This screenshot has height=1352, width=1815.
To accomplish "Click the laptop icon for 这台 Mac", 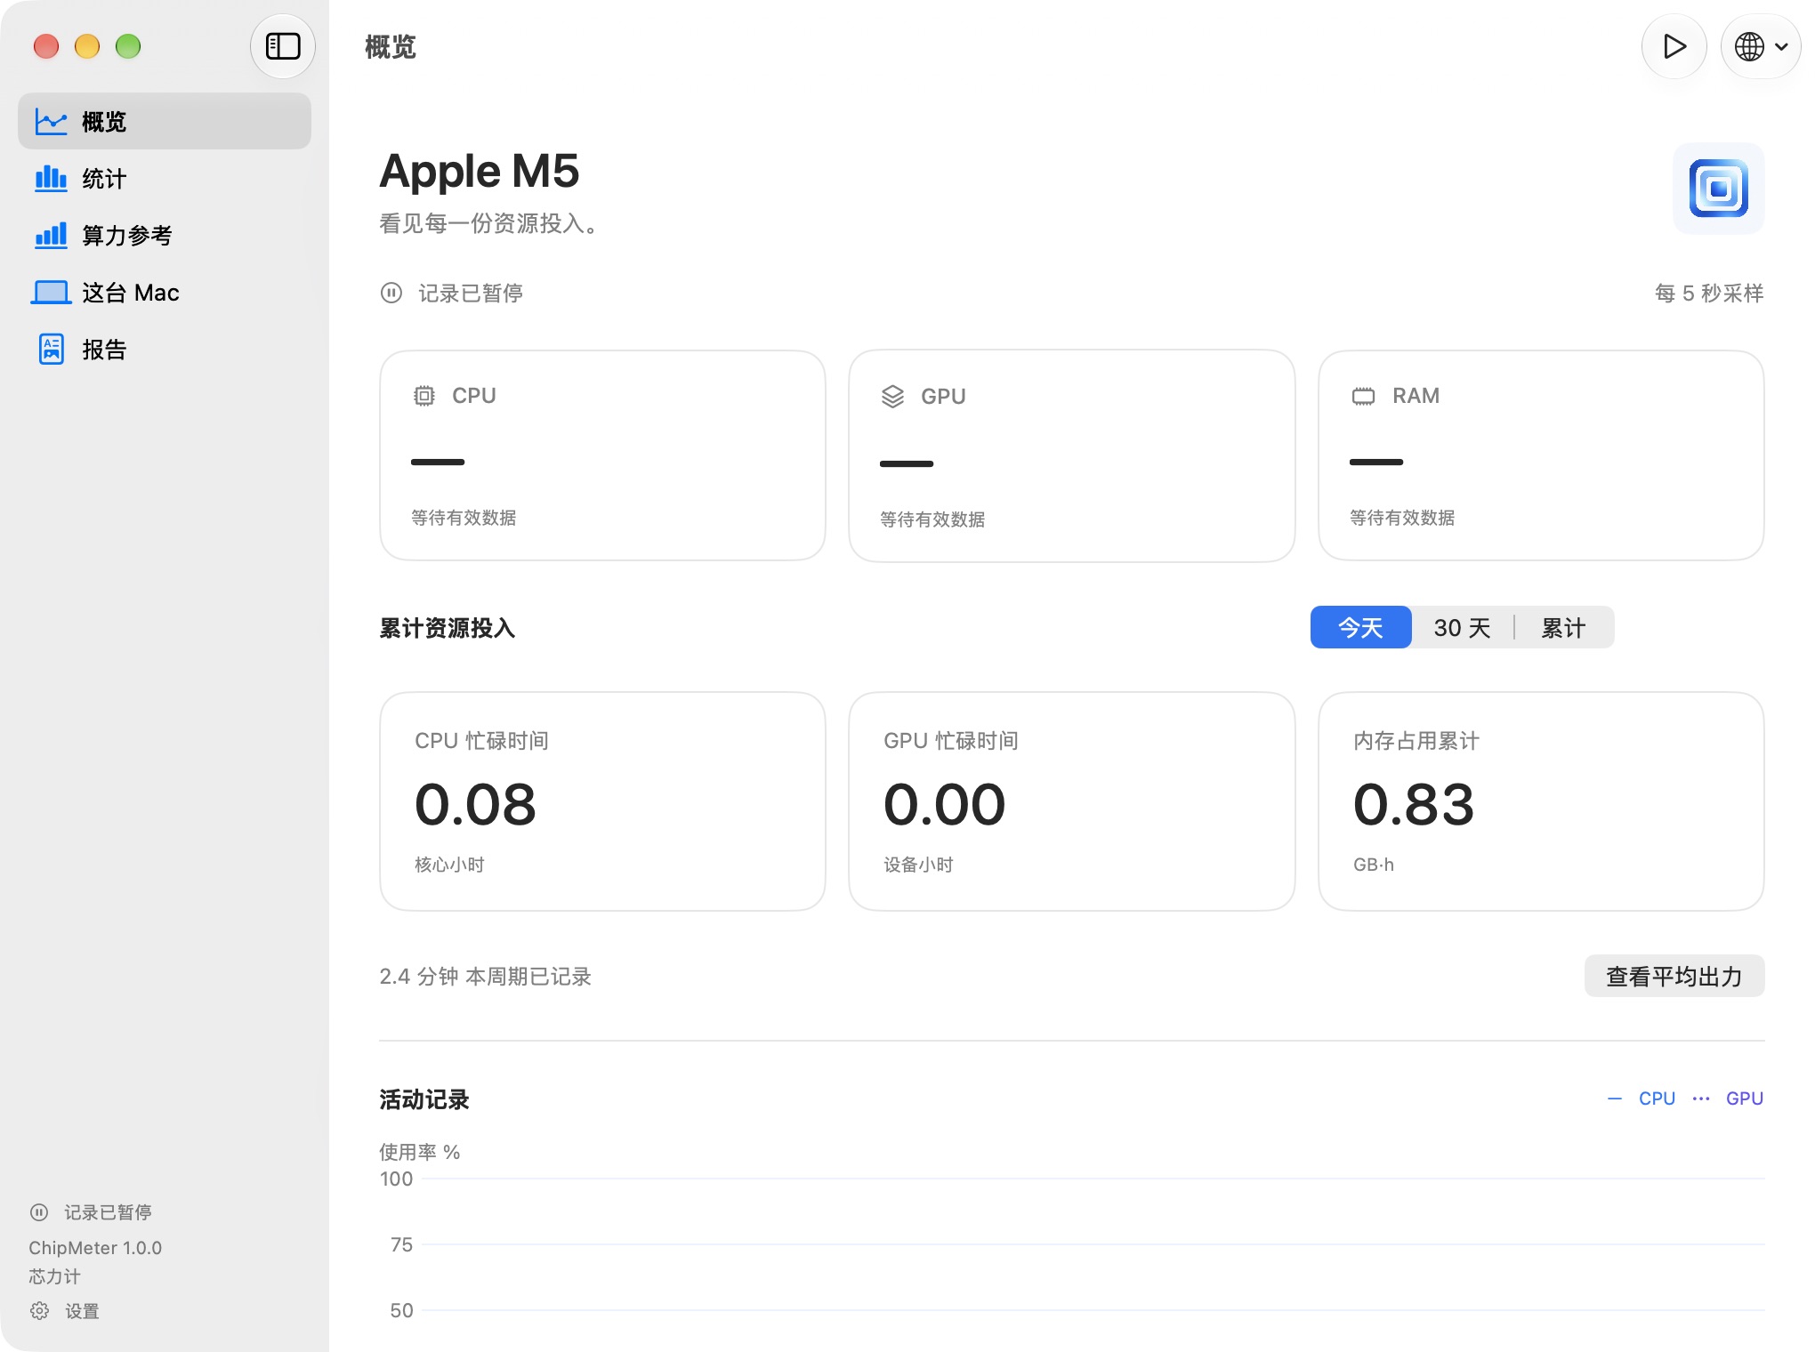I will pos(51,293).
